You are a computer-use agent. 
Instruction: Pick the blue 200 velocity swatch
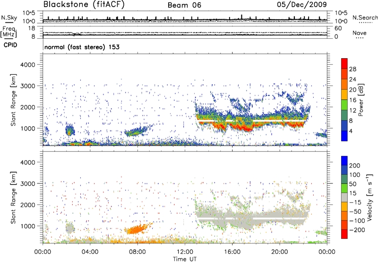[x=344, y=161]
